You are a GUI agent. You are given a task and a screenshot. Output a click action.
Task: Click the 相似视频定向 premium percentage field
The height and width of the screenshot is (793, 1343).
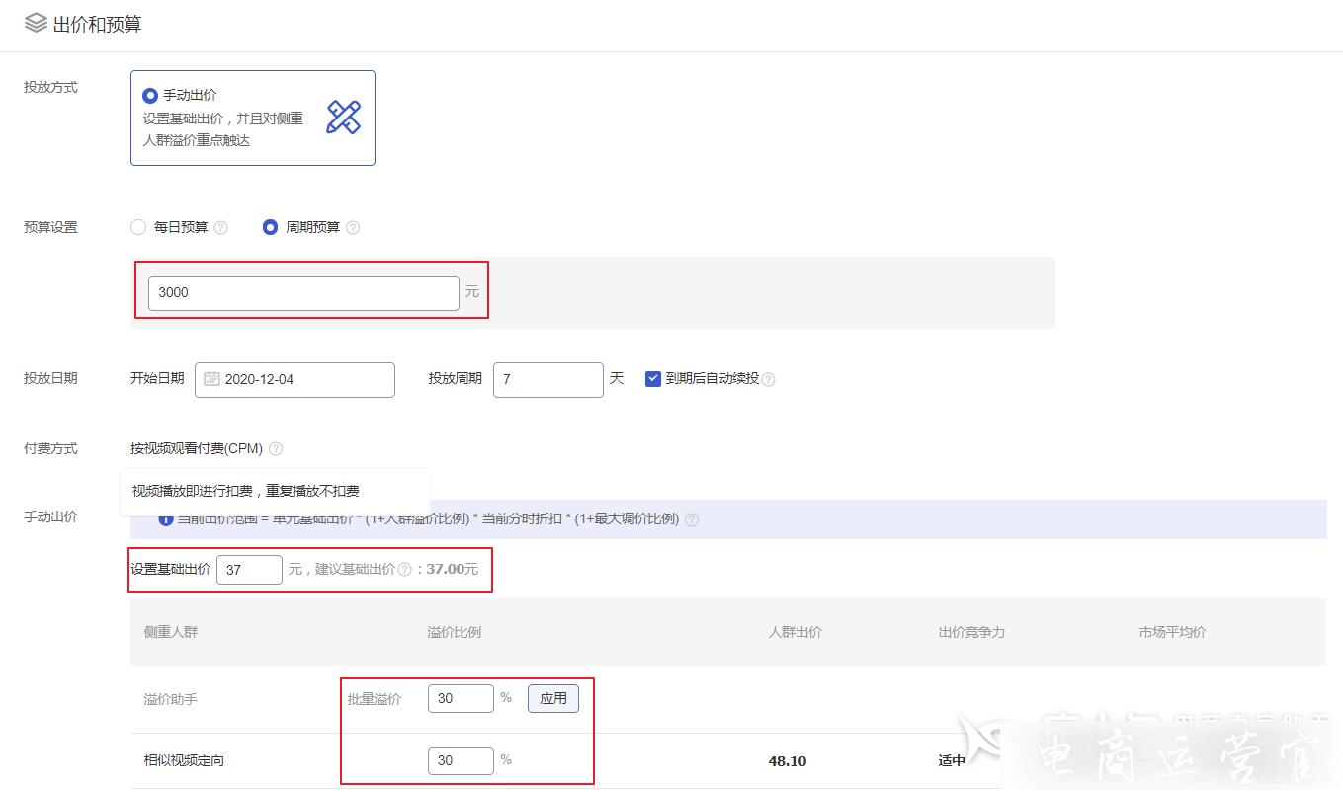(x=461, y=760)
